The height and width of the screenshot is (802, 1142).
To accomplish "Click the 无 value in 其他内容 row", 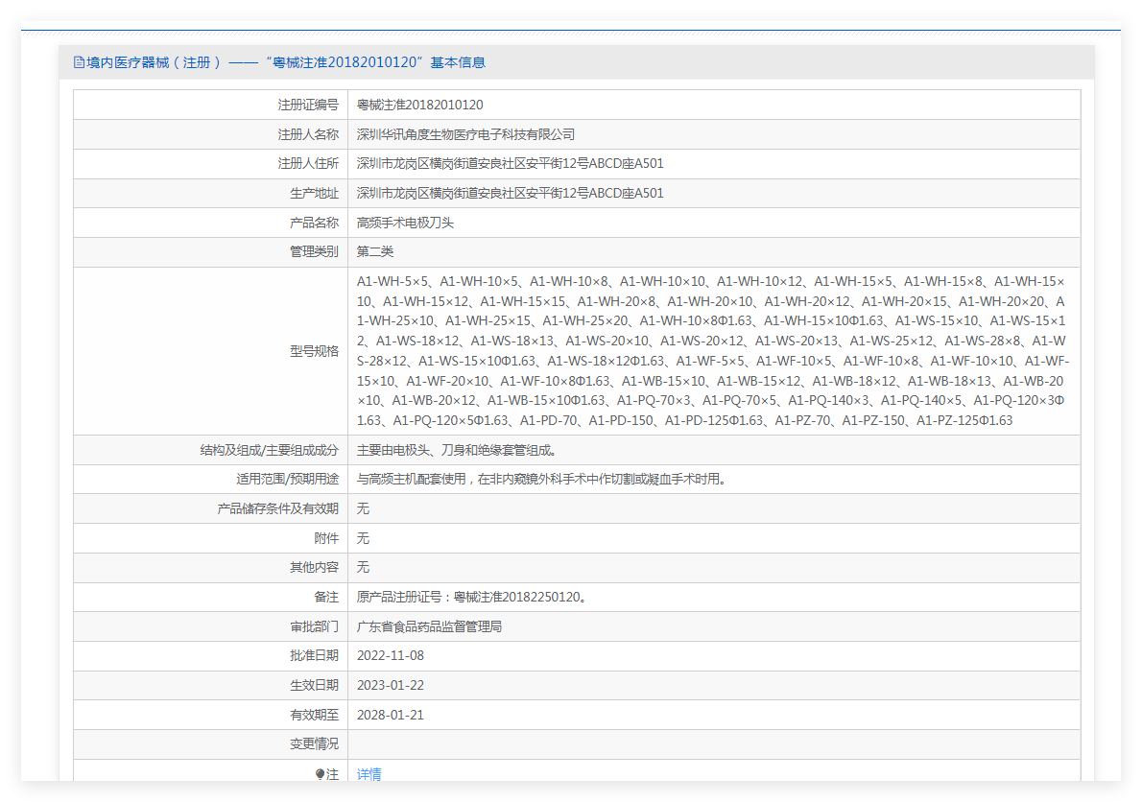I will [363, 568].
